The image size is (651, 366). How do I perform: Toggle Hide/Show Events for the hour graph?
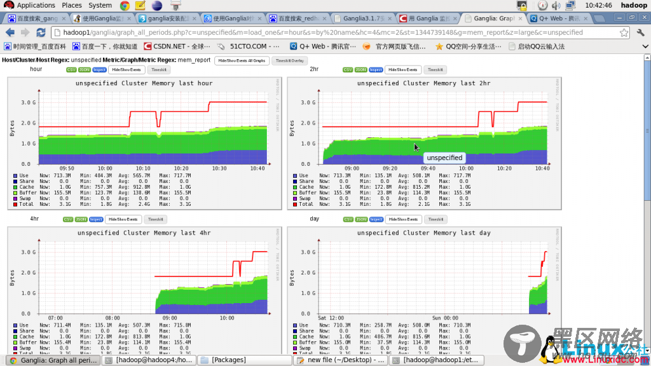point(127,70)
